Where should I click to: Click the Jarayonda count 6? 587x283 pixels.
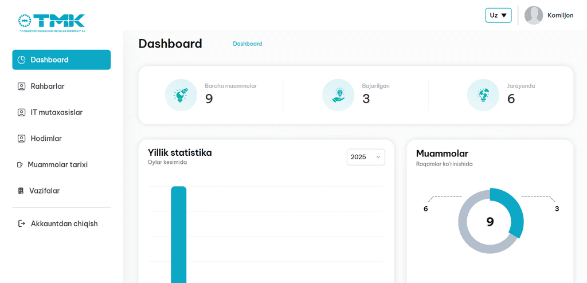click(x=511, y=99)
